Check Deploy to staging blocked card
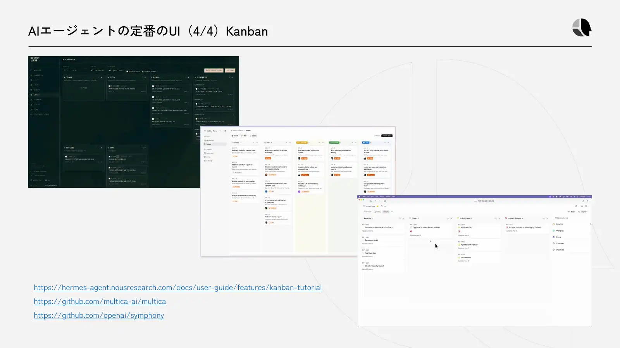This screenshot has width=620, height=348. (x=66, y=157)
